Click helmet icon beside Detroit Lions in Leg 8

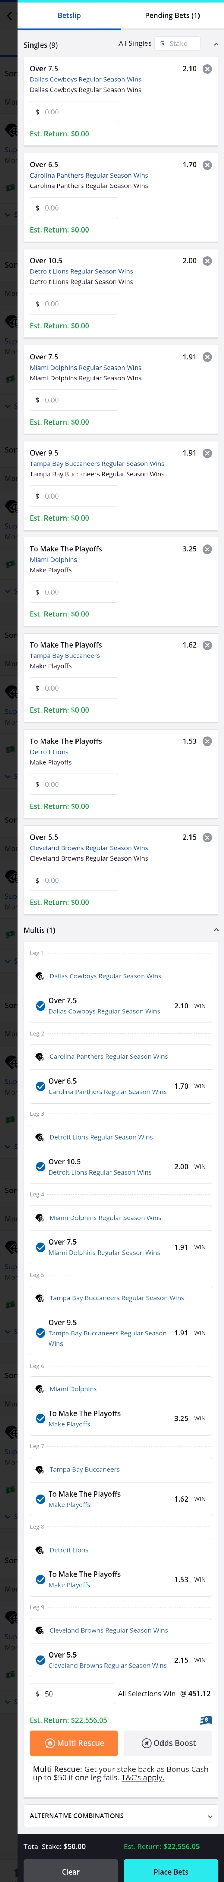point(39,1550)
